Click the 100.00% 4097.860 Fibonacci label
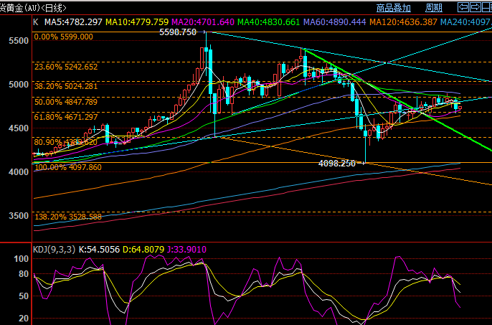Screen dimensions: 492x325 coord(67,167)
